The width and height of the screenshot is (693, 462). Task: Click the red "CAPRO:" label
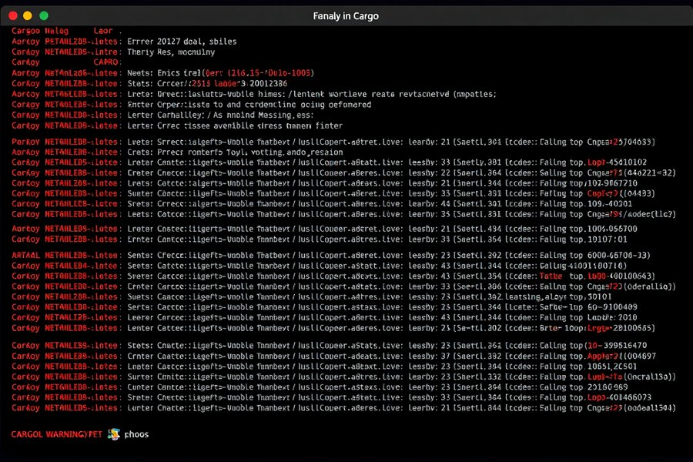point(106,62)
